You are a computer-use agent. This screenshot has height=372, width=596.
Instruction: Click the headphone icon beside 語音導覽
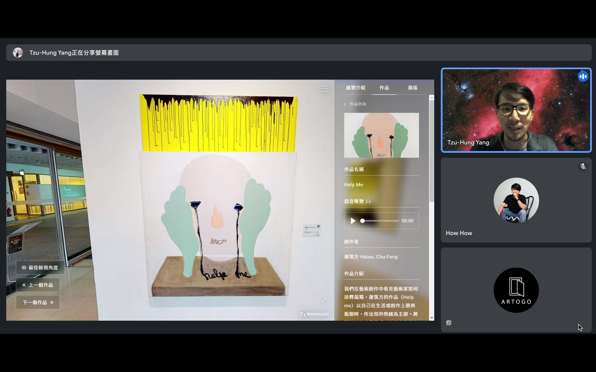[368, 201]
